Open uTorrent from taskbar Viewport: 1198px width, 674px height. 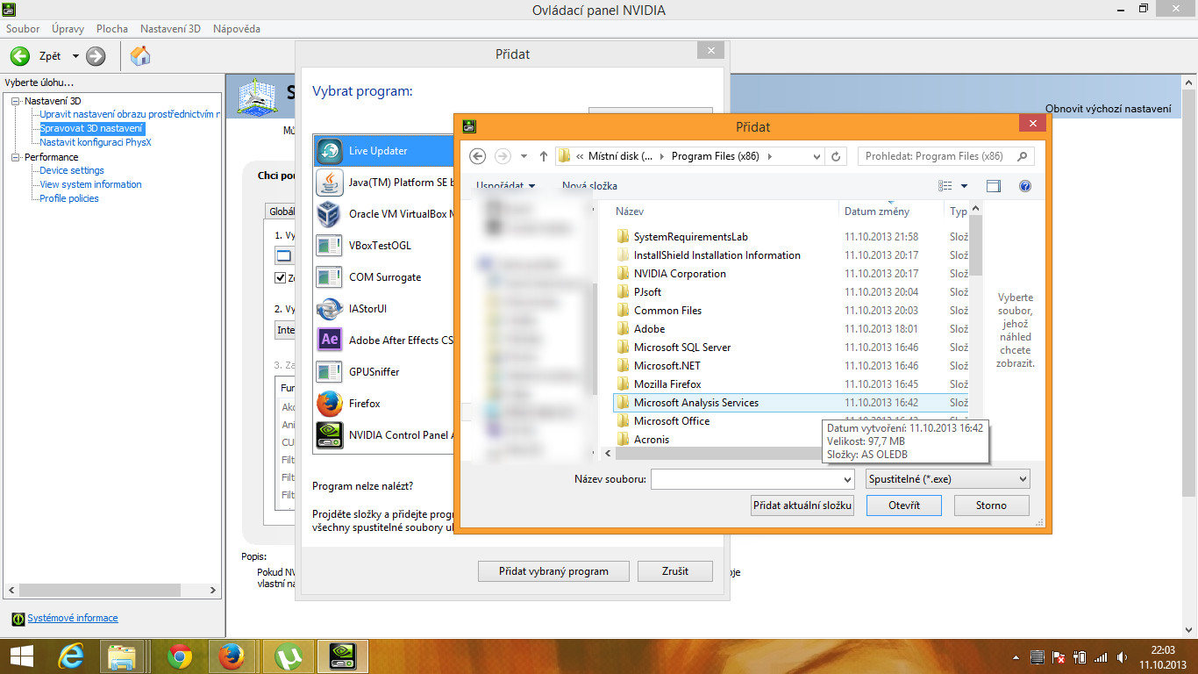(x=287, y=656)
